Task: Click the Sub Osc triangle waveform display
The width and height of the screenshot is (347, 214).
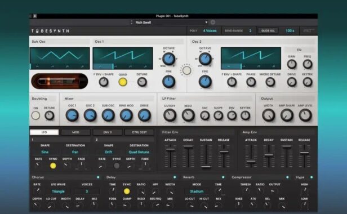Action: 60,58
